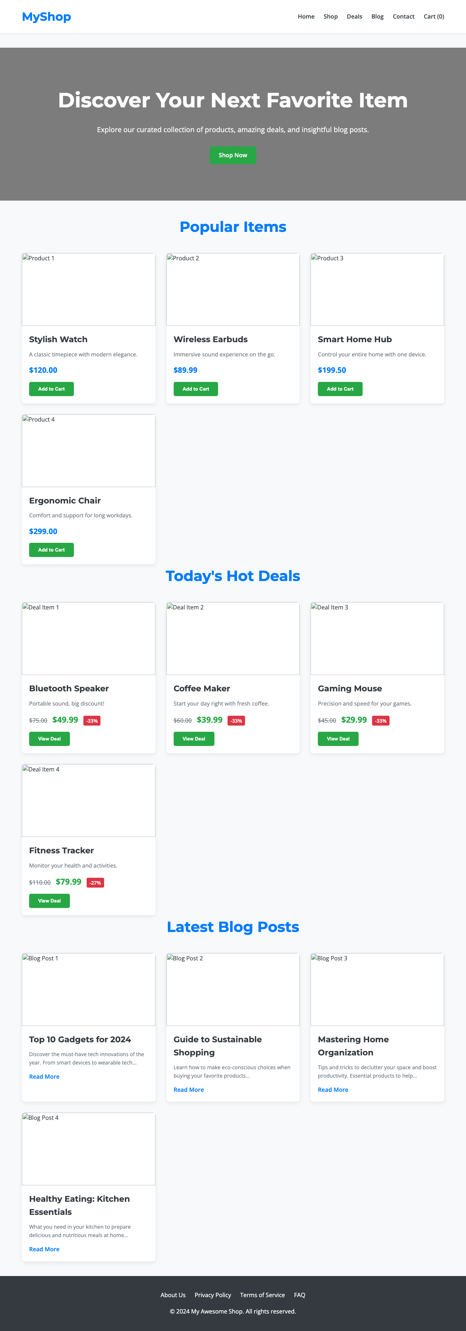Open the Blog navigation item

click(x=377, y=16)
